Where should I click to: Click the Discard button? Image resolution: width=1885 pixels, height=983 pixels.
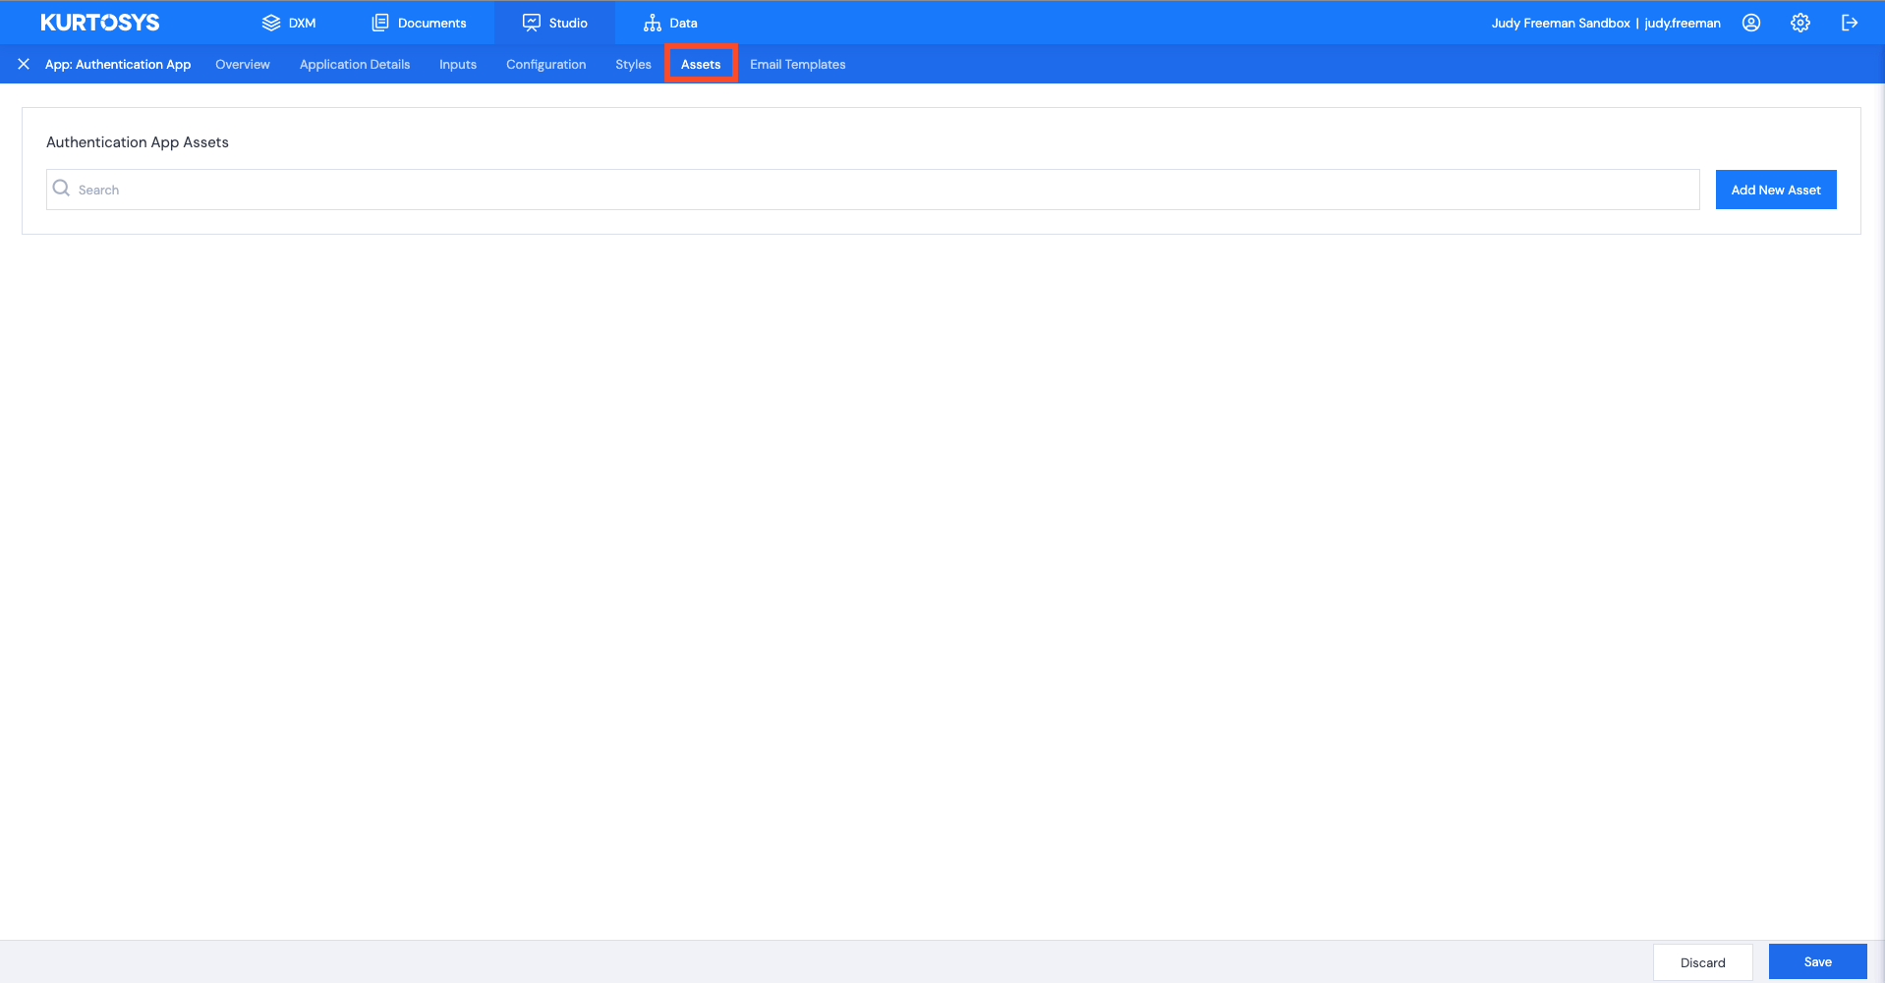pos(1702,961)
